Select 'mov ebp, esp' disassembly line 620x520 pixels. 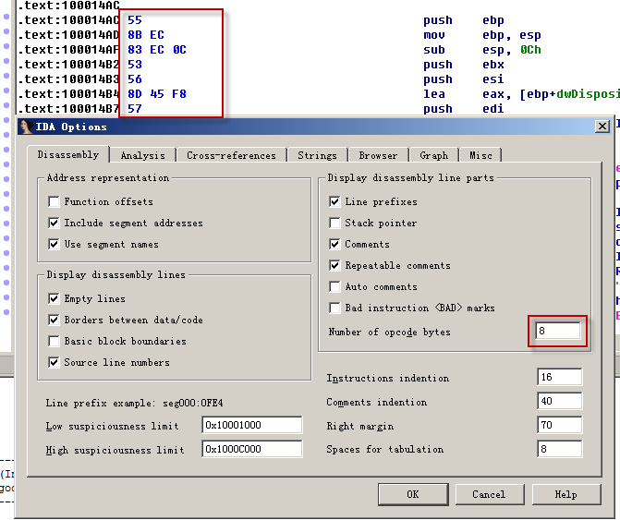482,35
